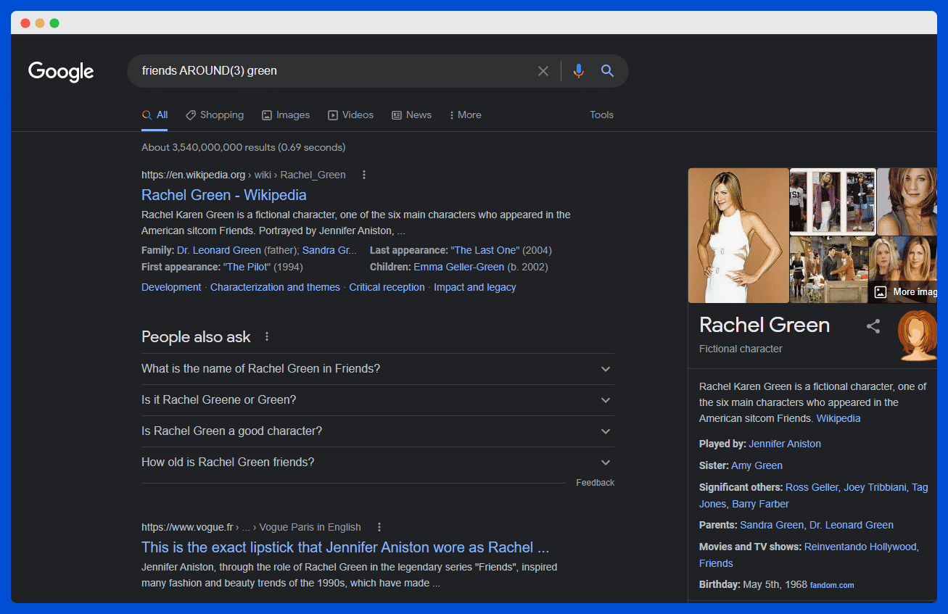
Task: Open the More search options menu
Action: 465,115
